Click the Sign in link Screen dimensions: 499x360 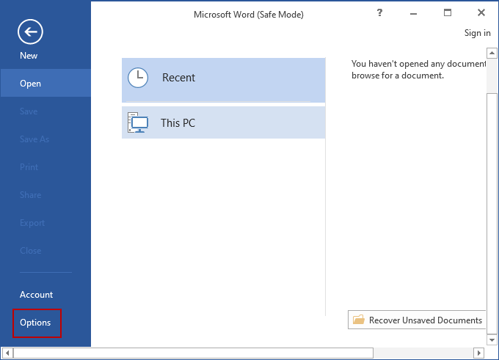tap(478, 33)
